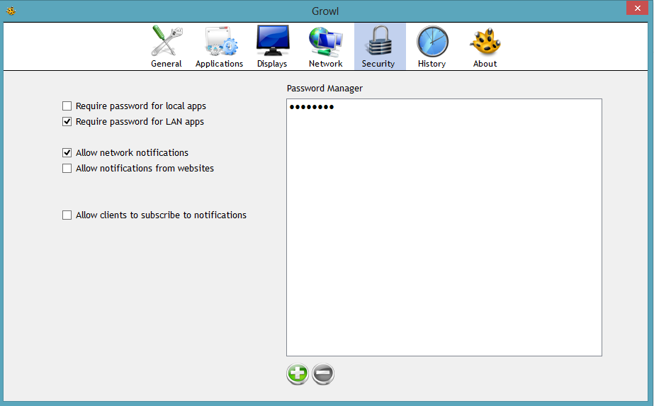Check Allow clients to subscribe to notifications

click(67, 215)
